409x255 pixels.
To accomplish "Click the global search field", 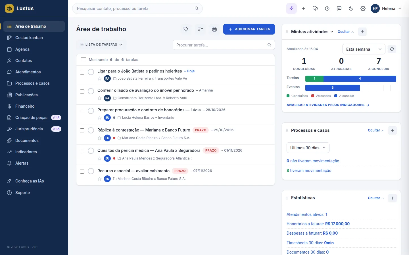I will point(137,8).
